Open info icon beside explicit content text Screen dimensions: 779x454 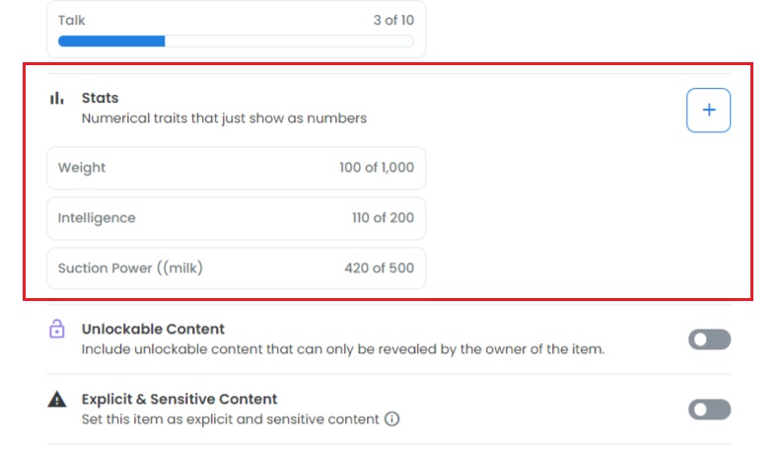[x=392, y=419]
